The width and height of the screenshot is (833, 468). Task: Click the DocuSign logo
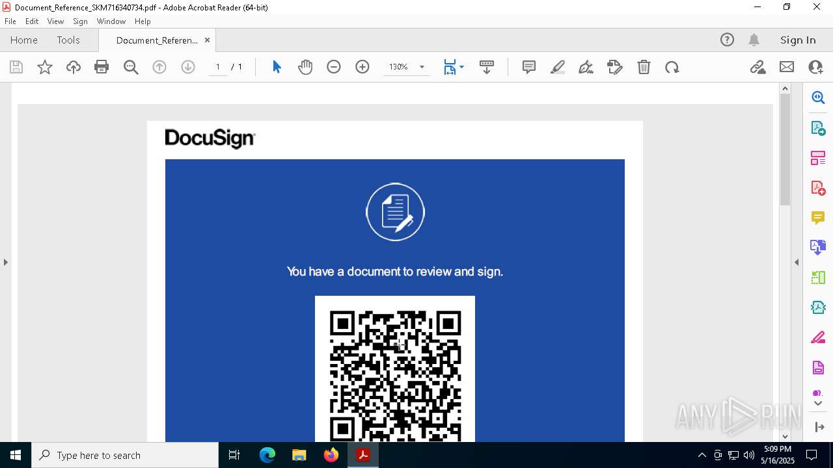[x=210, y=138]
